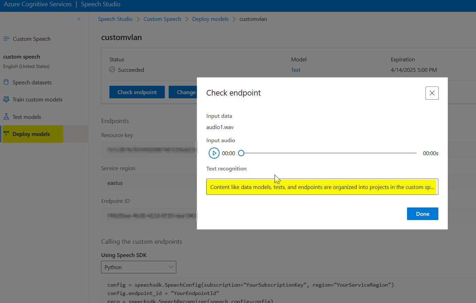Open Speech Studio breadcrumb link
The width and height of the screenshot is (476, 303).
coord(115,19)
